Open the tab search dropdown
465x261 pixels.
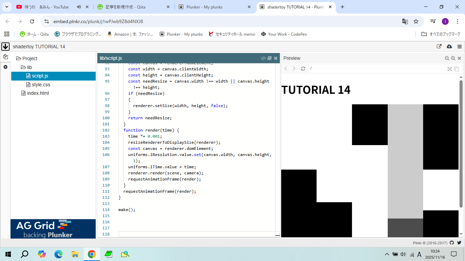pos(6,7)
